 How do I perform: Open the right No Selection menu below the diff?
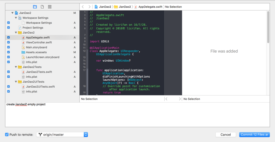[192, 99]
